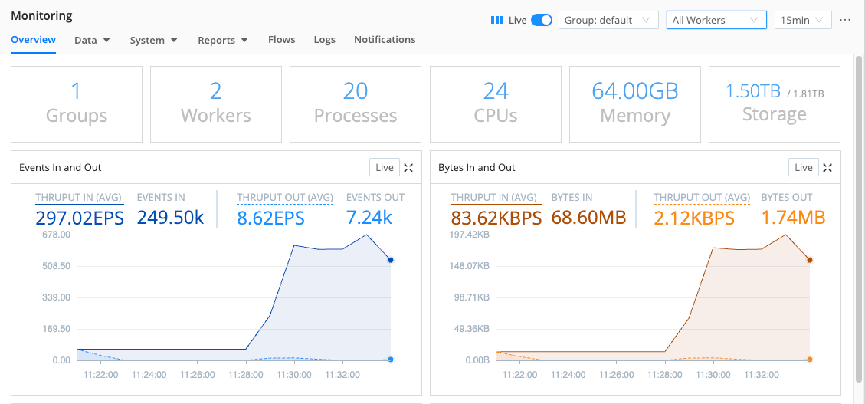Expand the Events In and Out chart
The width and height of the screenshot is (865, 404).
pyautogui.click(x=408, y=168)
